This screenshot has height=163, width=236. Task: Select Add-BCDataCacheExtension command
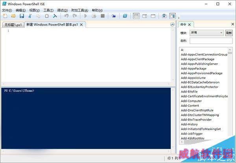pyautogui.click(x=200, y=82)
